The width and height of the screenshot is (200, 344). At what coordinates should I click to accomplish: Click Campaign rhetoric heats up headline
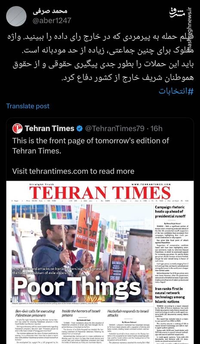point(170,212)
